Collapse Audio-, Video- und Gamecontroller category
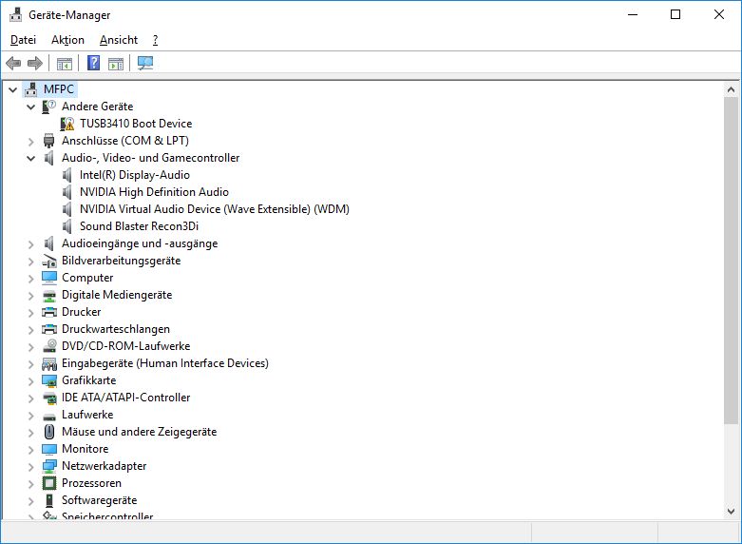The image size is (742, 544). (30, 158)
